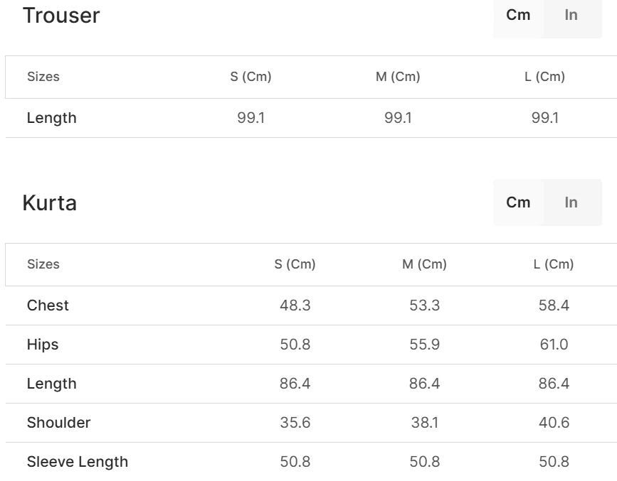Click the Kurta chest value 53.3
The image size is (617, 481).
[x=424, y=306]
